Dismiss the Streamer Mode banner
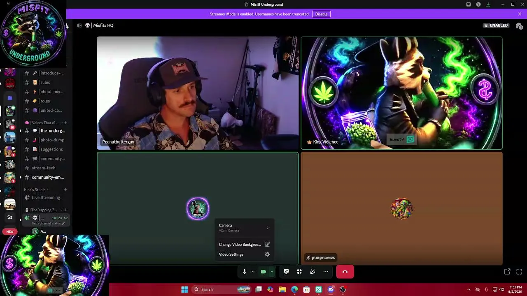This screenshot has width=527, height=296. [520, 14]
